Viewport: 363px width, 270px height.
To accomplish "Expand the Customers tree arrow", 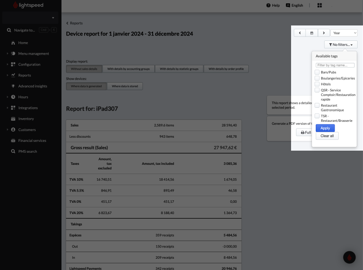I will (8, 129).
